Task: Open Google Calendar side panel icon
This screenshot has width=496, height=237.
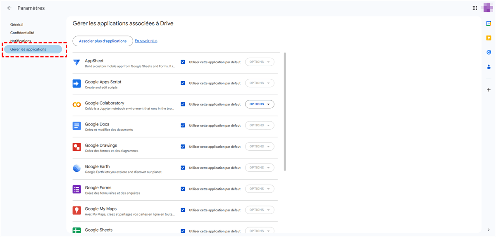Action: (x=489, y=24)
